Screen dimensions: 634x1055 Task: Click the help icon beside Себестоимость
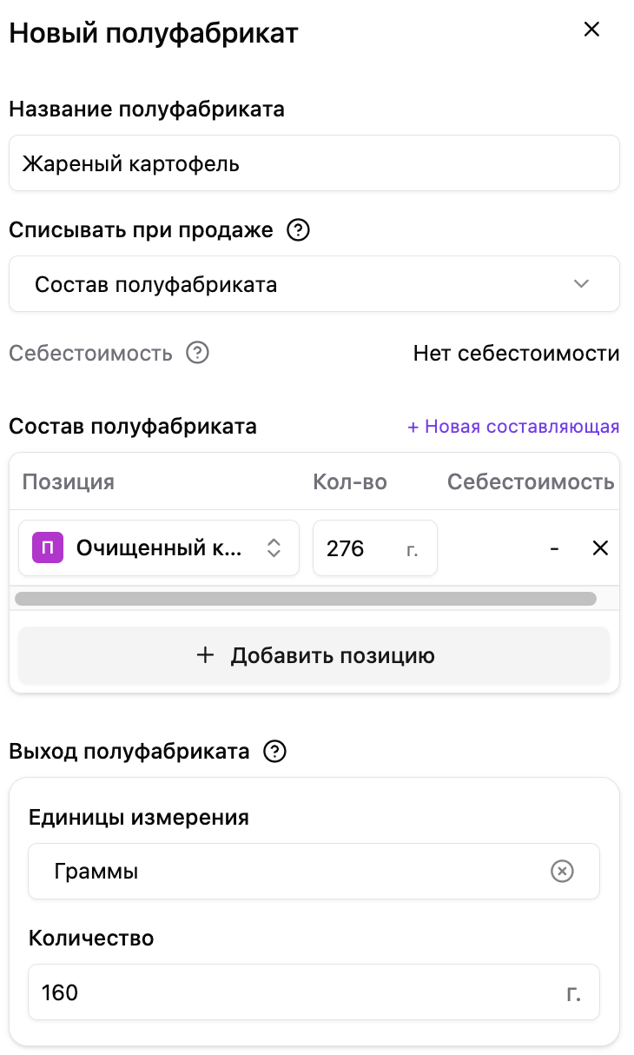tap(198, 354)
